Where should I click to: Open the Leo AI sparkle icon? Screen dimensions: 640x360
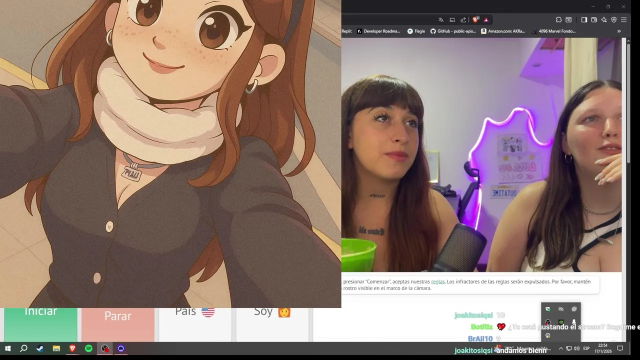click(604, 20)
